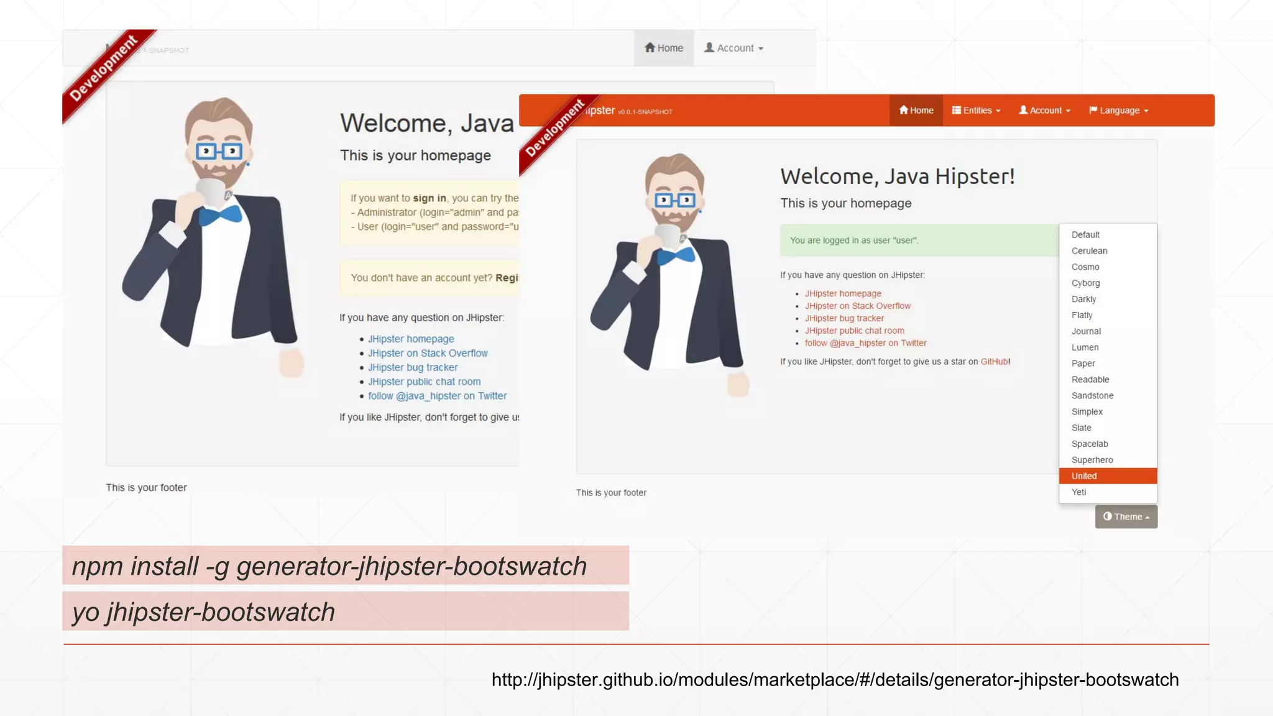Screen dimensions: 1273x716
Task: Select the Lumen theme
Action: tap(1108, 347)
